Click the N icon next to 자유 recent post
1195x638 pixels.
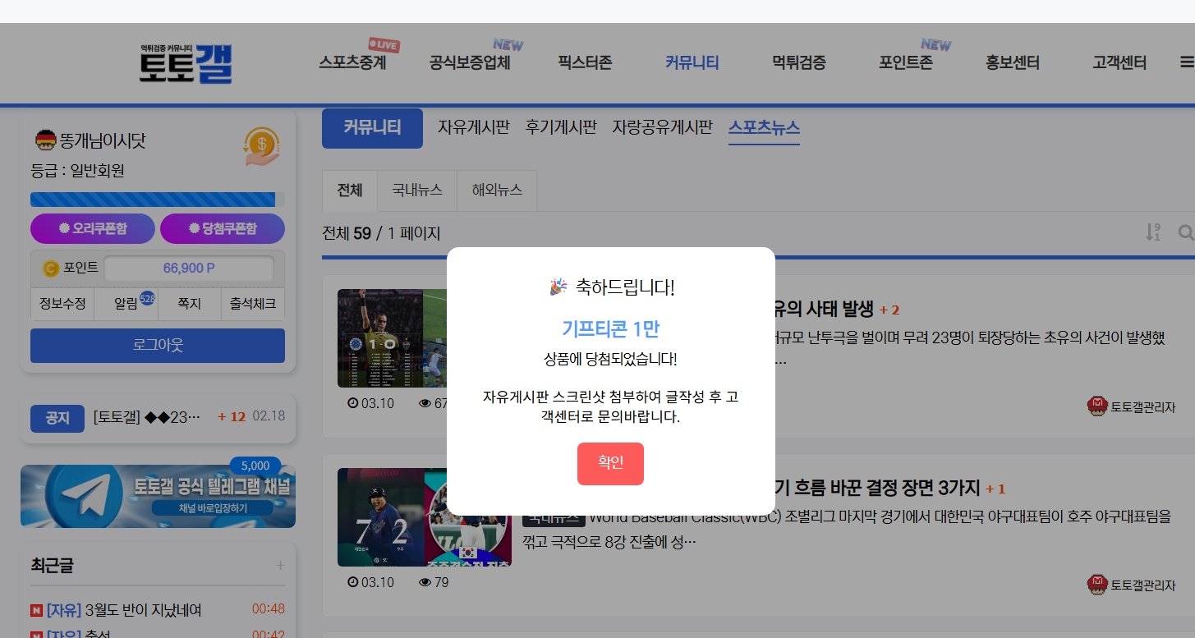tap(38, 609)
